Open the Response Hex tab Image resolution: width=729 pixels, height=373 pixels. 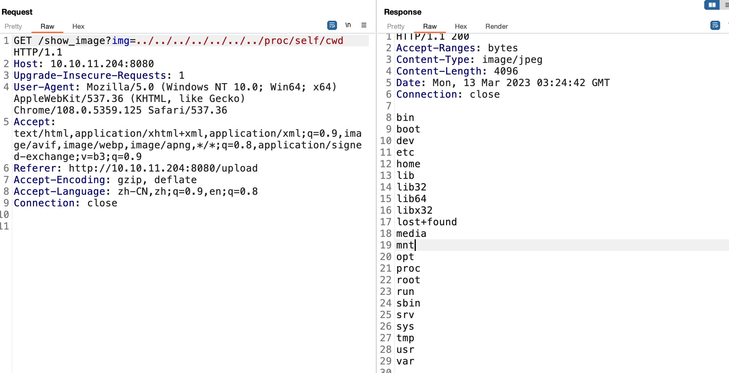point(461,26)
